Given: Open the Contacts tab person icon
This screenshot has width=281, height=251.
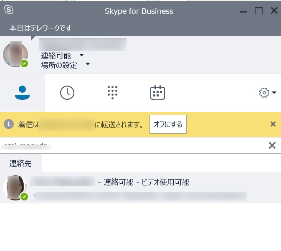Looking at the screenshot, I should click(x=22, y=93).
